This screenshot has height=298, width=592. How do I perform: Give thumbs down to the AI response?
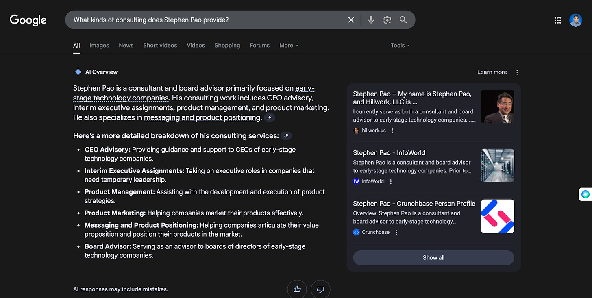click(320, 289)
